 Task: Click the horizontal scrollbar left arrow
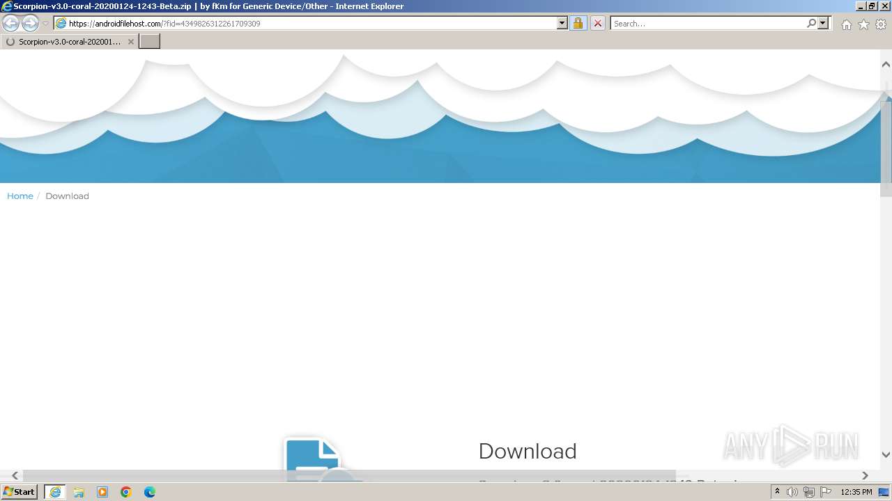coord(15,476)
